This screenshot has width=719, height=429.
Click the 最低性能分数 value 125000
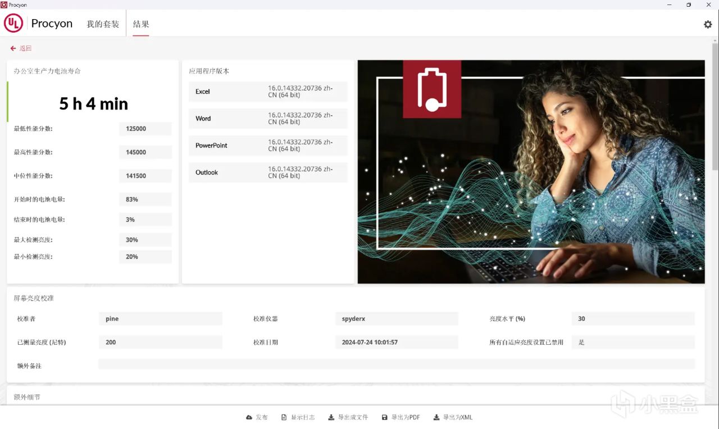pos(145,129)
